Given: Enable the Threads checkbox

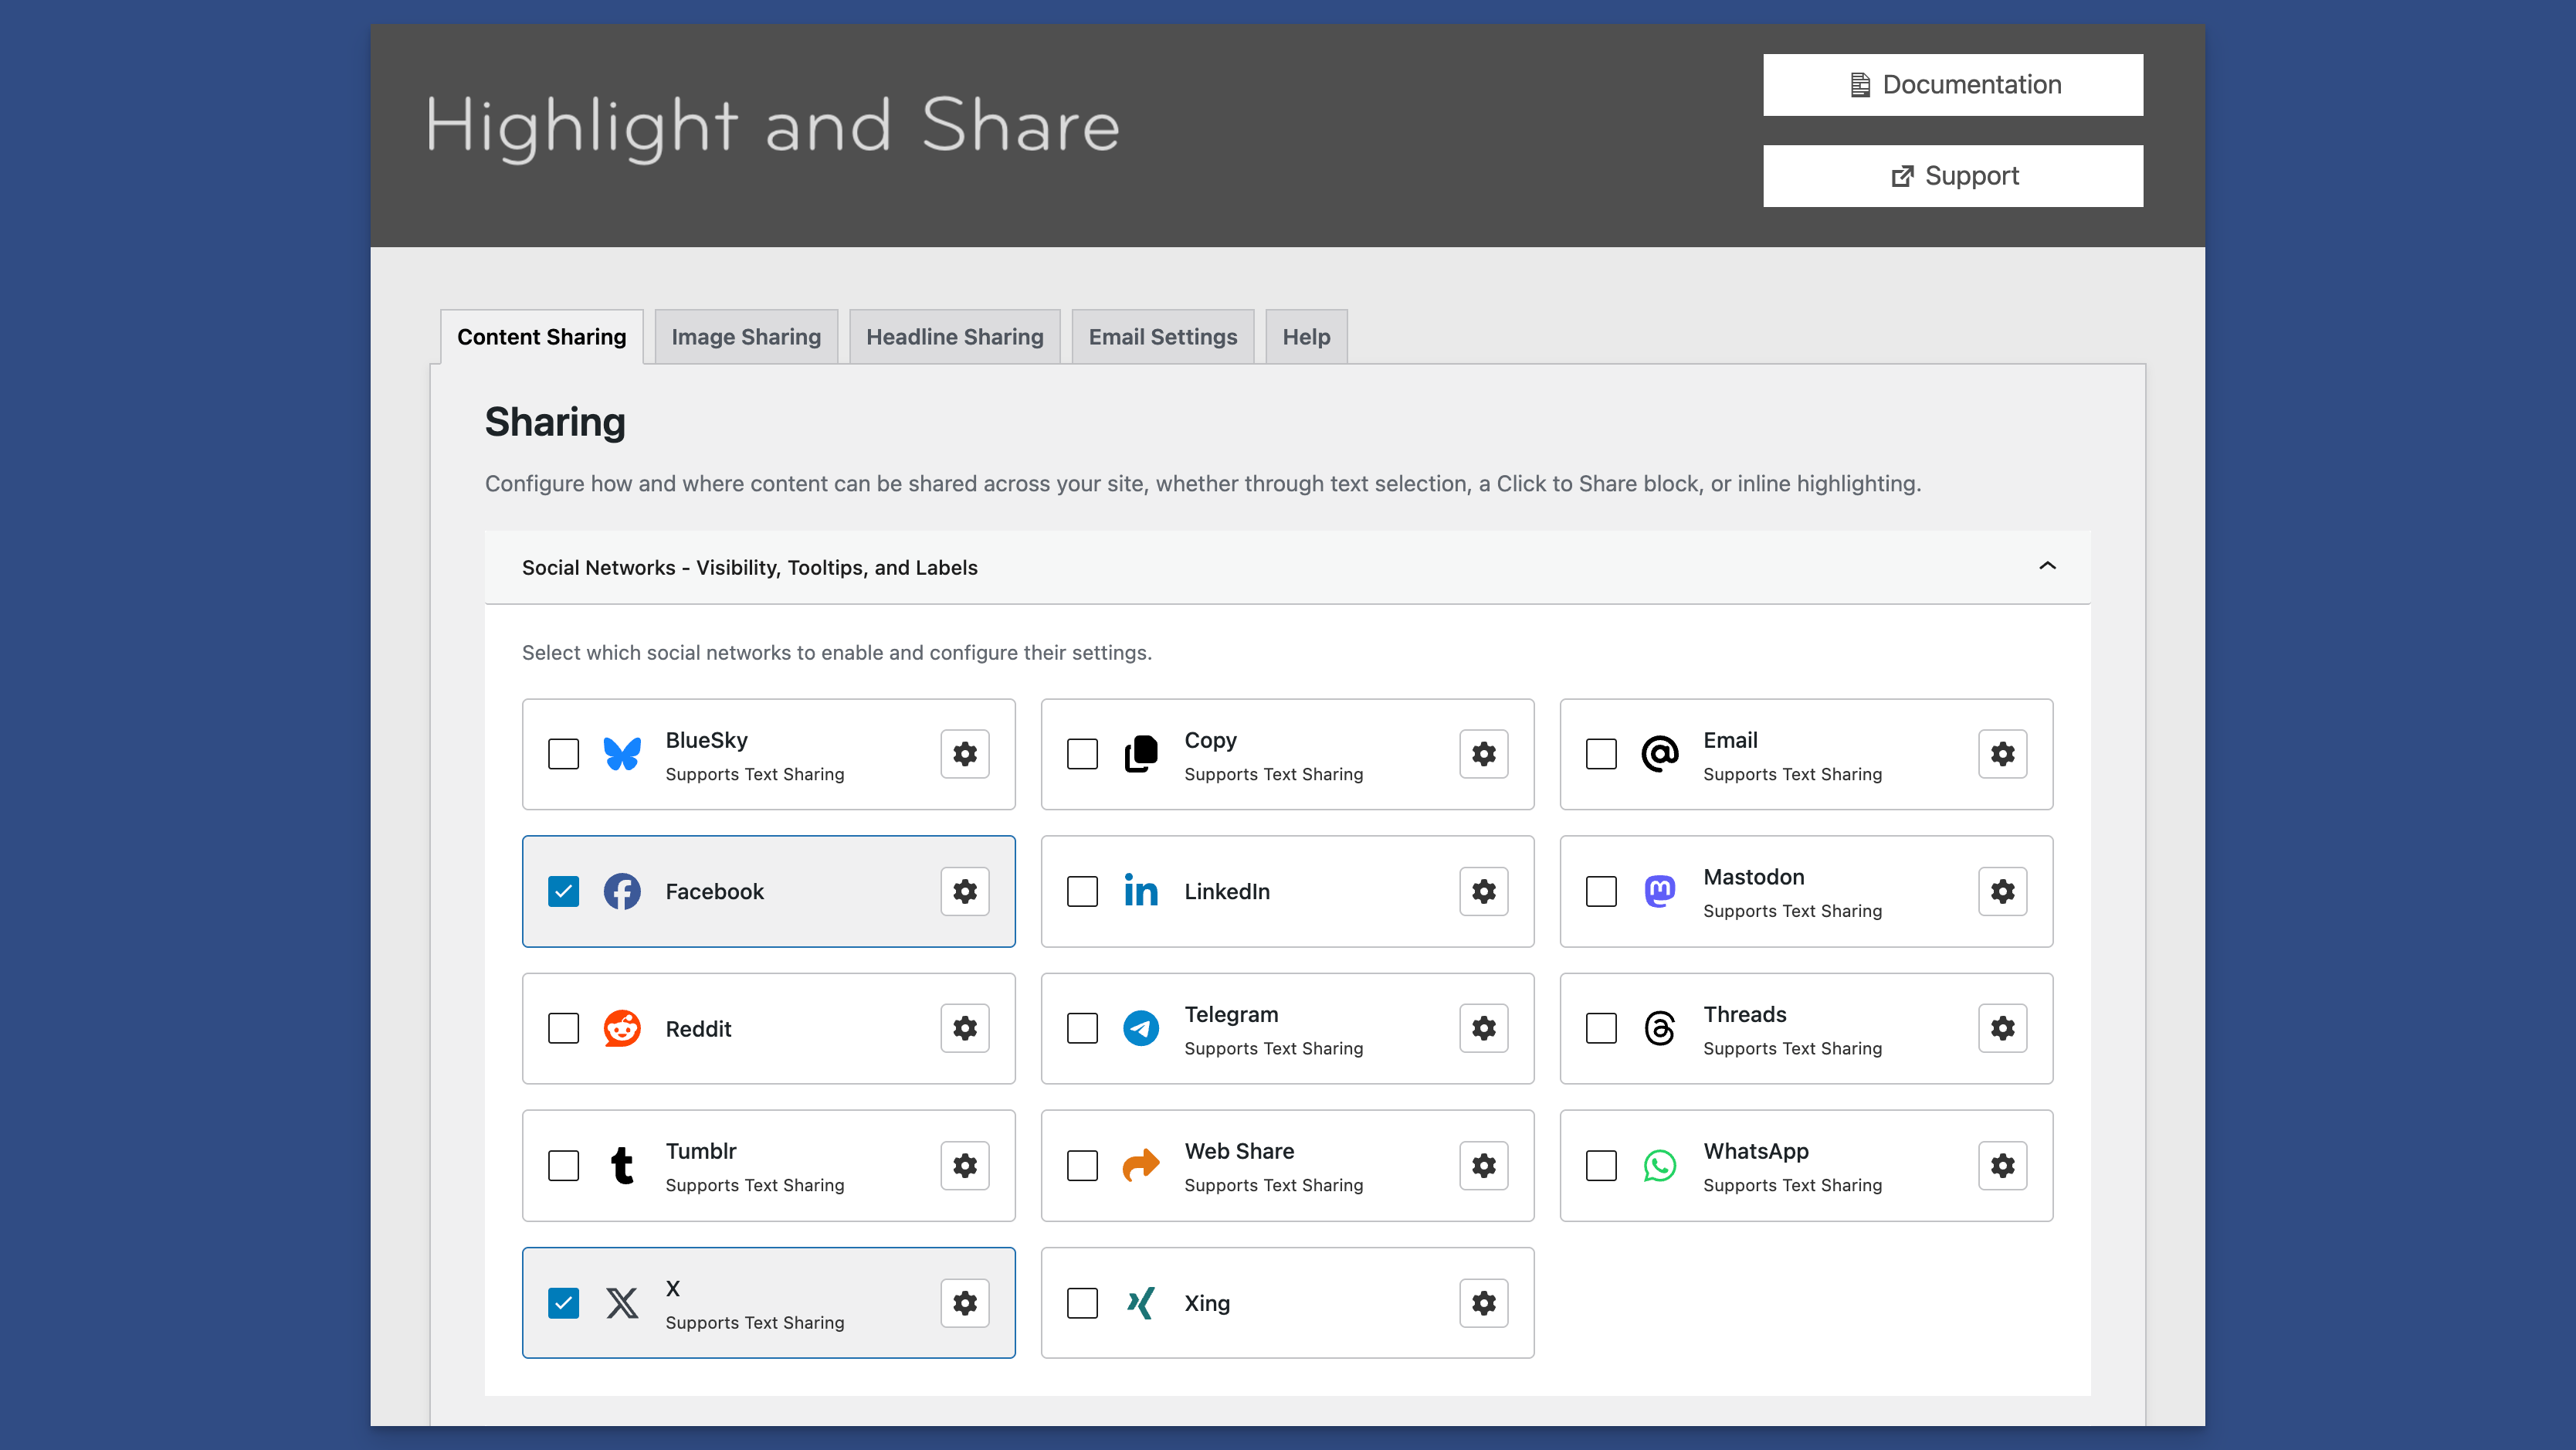Looking at the screenshot, I should tap(1602, 1027).
